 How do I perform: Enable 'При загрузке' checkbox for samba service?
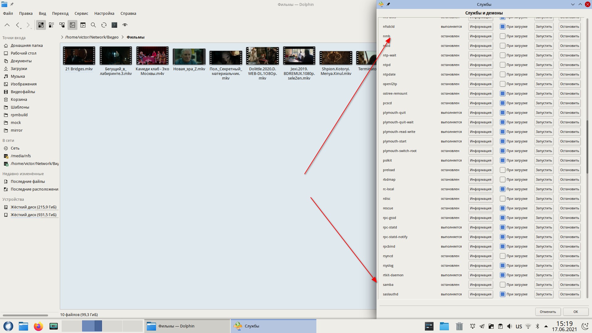coord(502,285)
